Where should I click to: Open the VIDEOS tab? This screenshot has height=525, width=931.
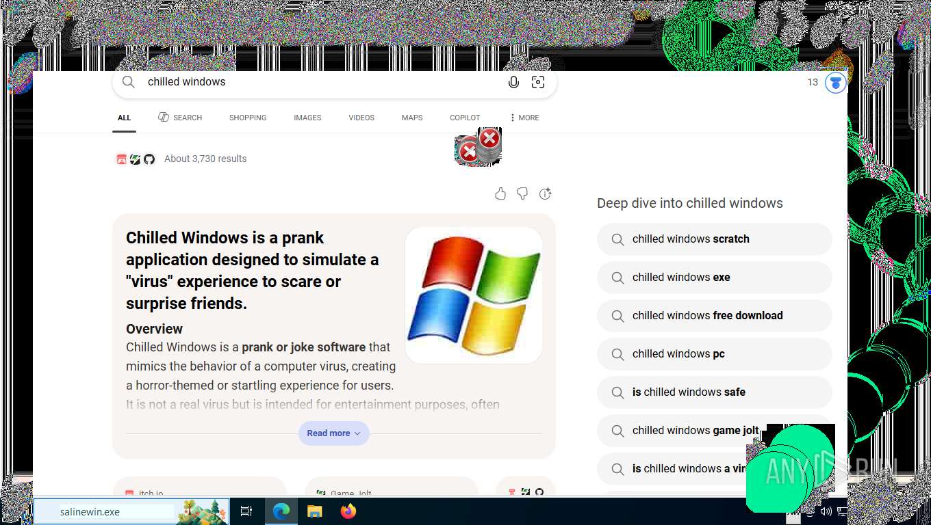pyautogui.click(x=361, y=118)
